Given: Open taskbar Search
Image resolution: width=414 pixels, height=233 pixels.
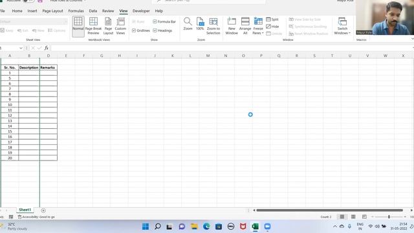Looking at the screenshot, I should click(x=158, y=227).
